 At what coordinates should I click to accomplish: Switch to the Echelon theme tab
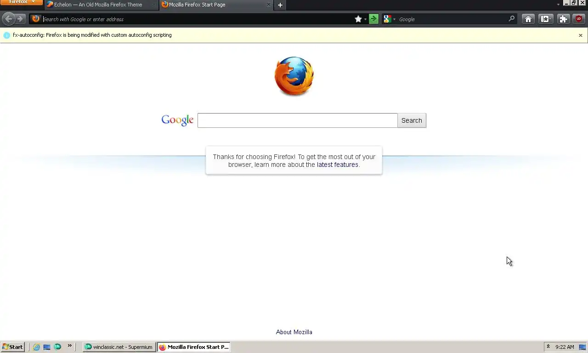pos(102,5)
